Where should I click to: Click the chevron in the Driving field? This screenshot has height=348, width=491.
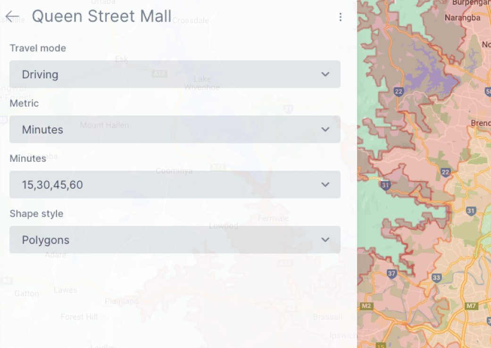[x=325, y=74]
